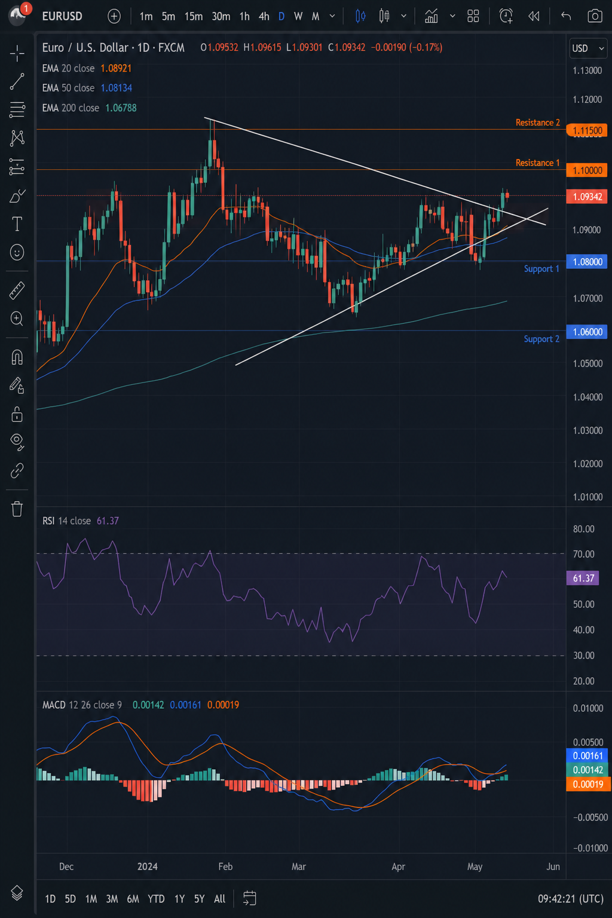Screen dimensions: 612x918
Task: Take a snapshot with camera icon
Action: pyautogui.click(x=595, y=16)
